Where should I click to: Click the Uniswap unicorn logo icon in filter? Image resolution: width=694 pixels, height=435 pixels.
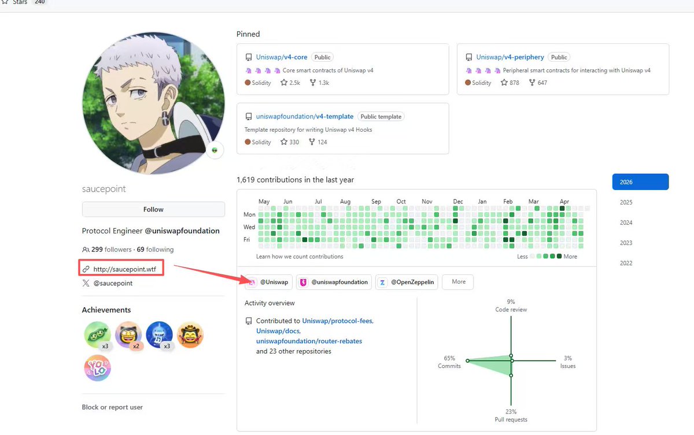pyautogui.click(x=253, y=282)
